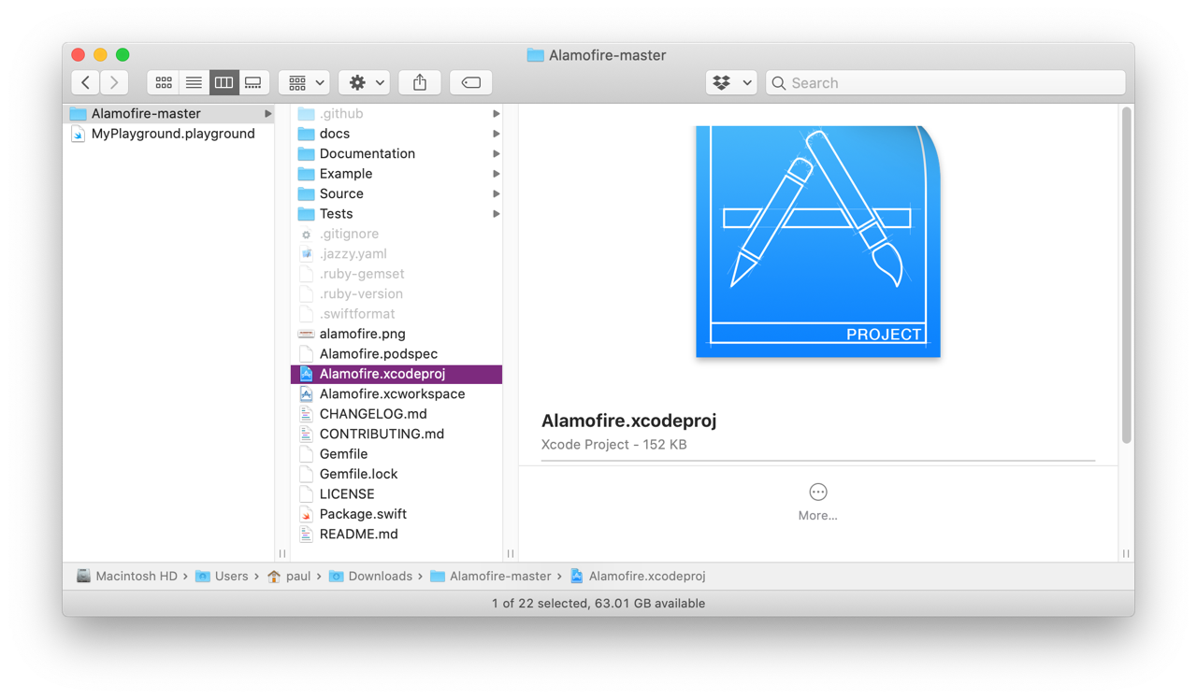Click the Alamofire.xcworkspace file icon

point(306,394)
